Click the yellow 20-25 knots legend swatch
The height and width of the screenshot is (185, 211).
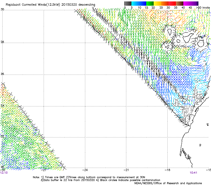pos(157,3)
